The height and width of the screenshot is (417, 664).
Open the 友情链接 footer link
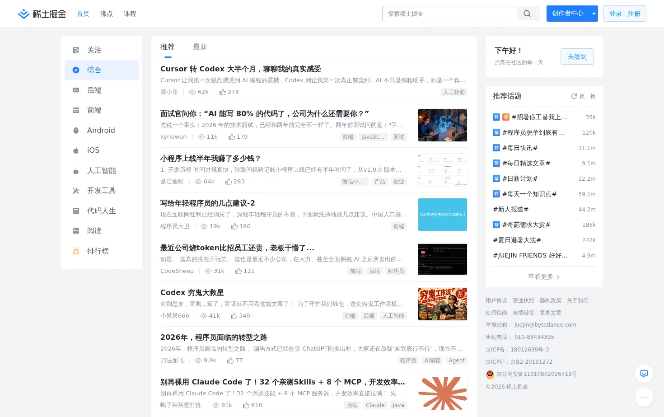click(524, 313)
